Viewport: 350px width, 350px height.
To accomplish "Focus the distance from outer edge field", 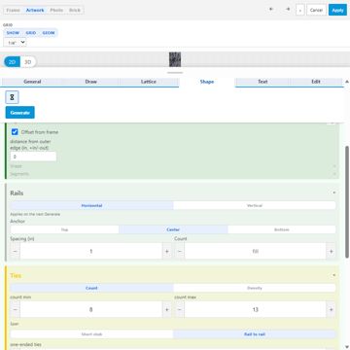I will point(33,157).
